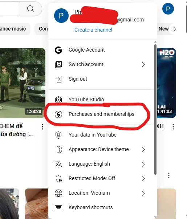Expand Switch account submenu chevron

pos(143,65)
